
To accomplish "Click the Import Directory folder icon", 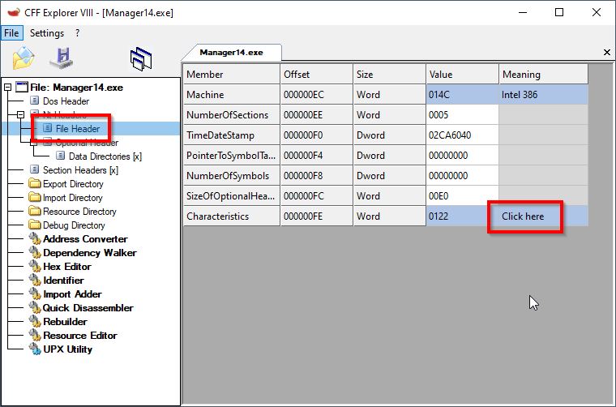I will tap(35, 197).
